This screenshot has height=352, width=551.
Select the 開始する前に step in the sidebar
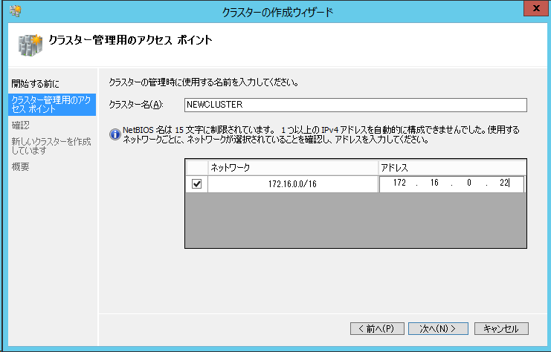[35, 82]
